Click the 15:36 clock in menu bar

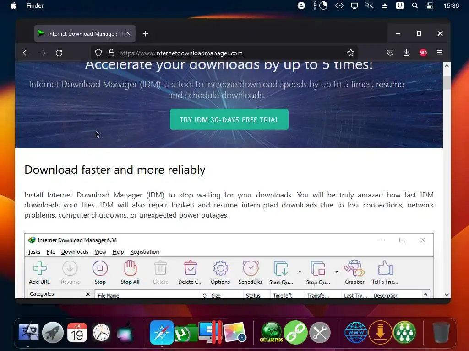[x=451, y=5]
